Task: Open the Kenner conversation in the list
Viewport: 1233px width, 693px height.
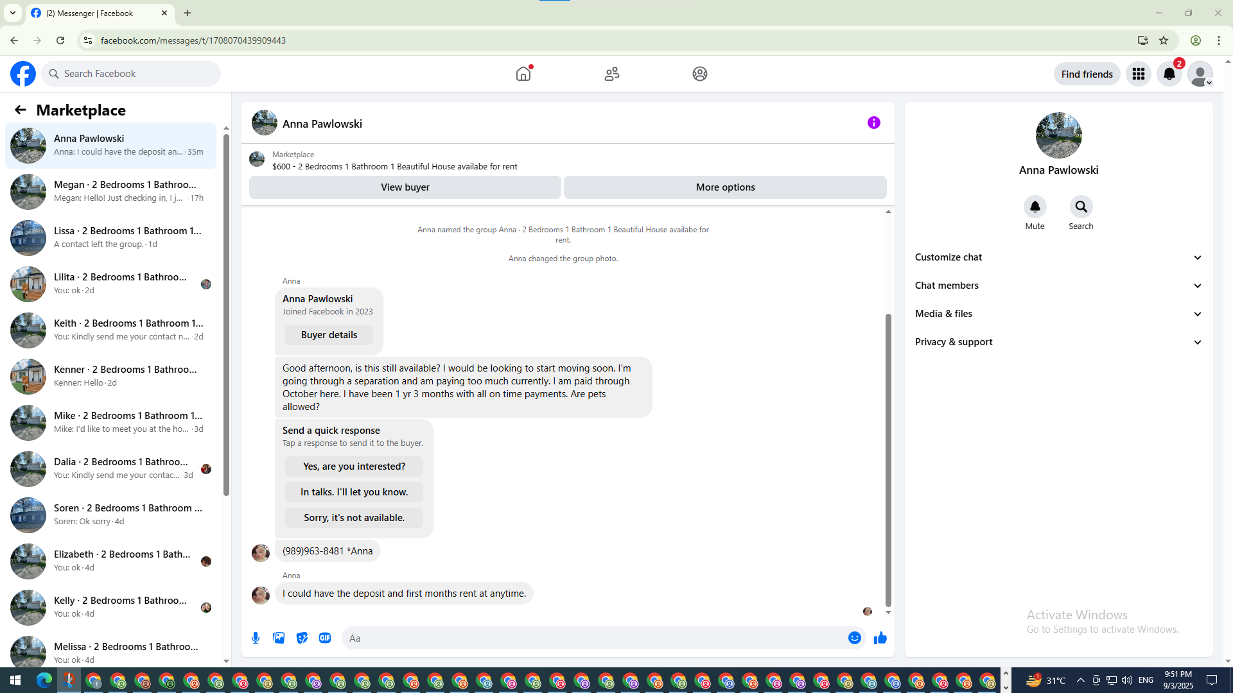Action: tap(111, 377)
